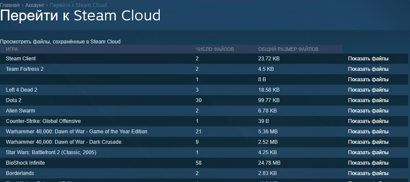The height and width of the screenshot is (182, 410).
Task: Show files for Borderlands
Action: click(x=368, y=173)
